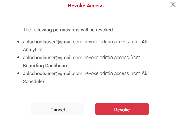Click 'revoke admin access from' in first entry
The width and height of the screenshot is (178, 117).
tap(112, 41)
